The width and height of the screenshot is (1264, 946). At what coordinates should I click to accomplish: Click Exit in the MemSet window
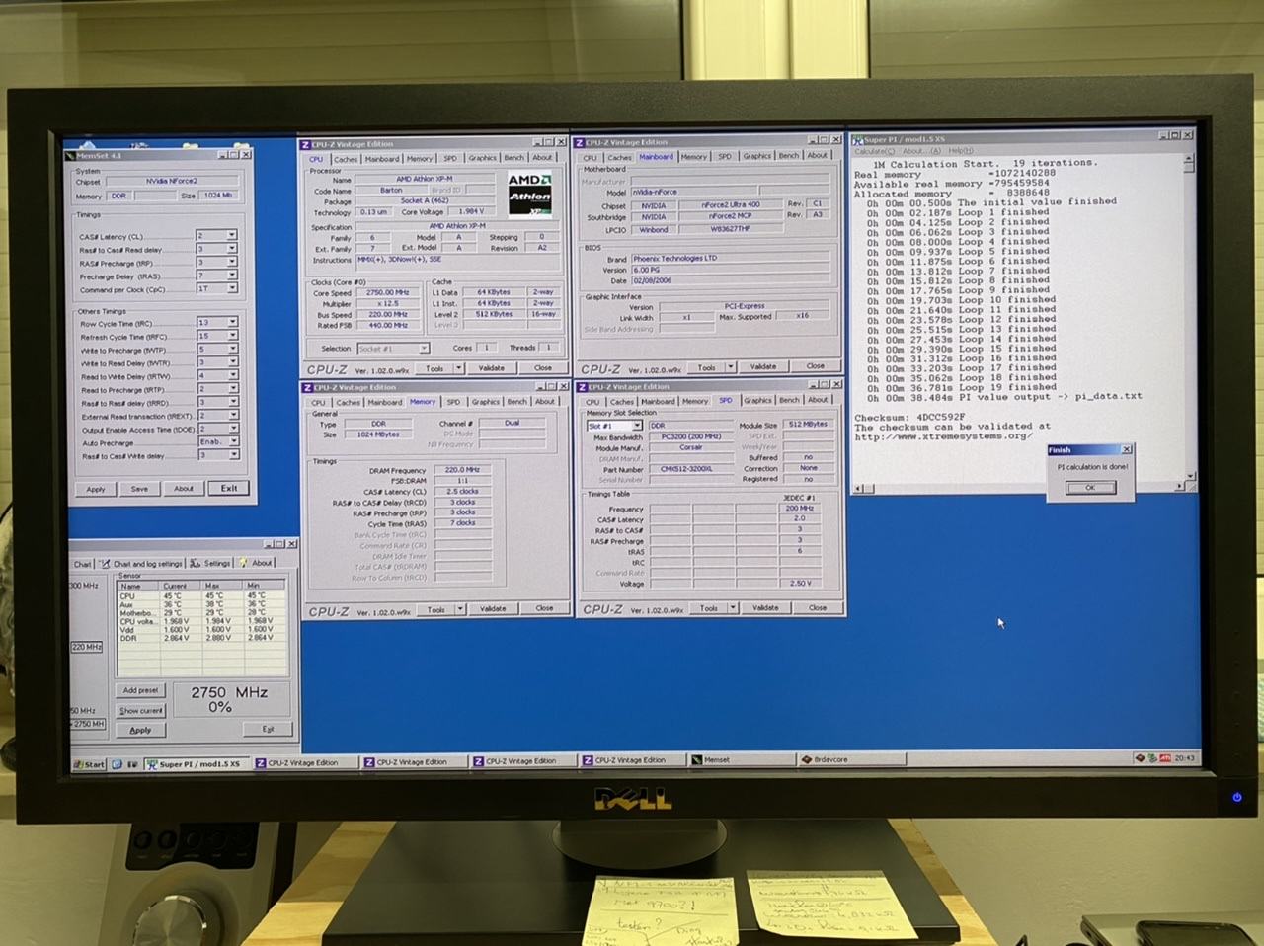point(229,488)
